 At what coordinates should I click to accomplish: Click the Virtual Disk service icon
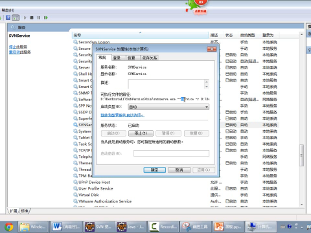point(75,195)
